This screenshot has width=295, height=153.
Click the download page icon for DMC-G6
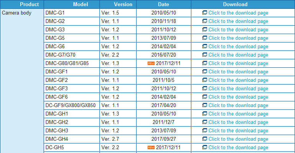[x=204, y=46]
